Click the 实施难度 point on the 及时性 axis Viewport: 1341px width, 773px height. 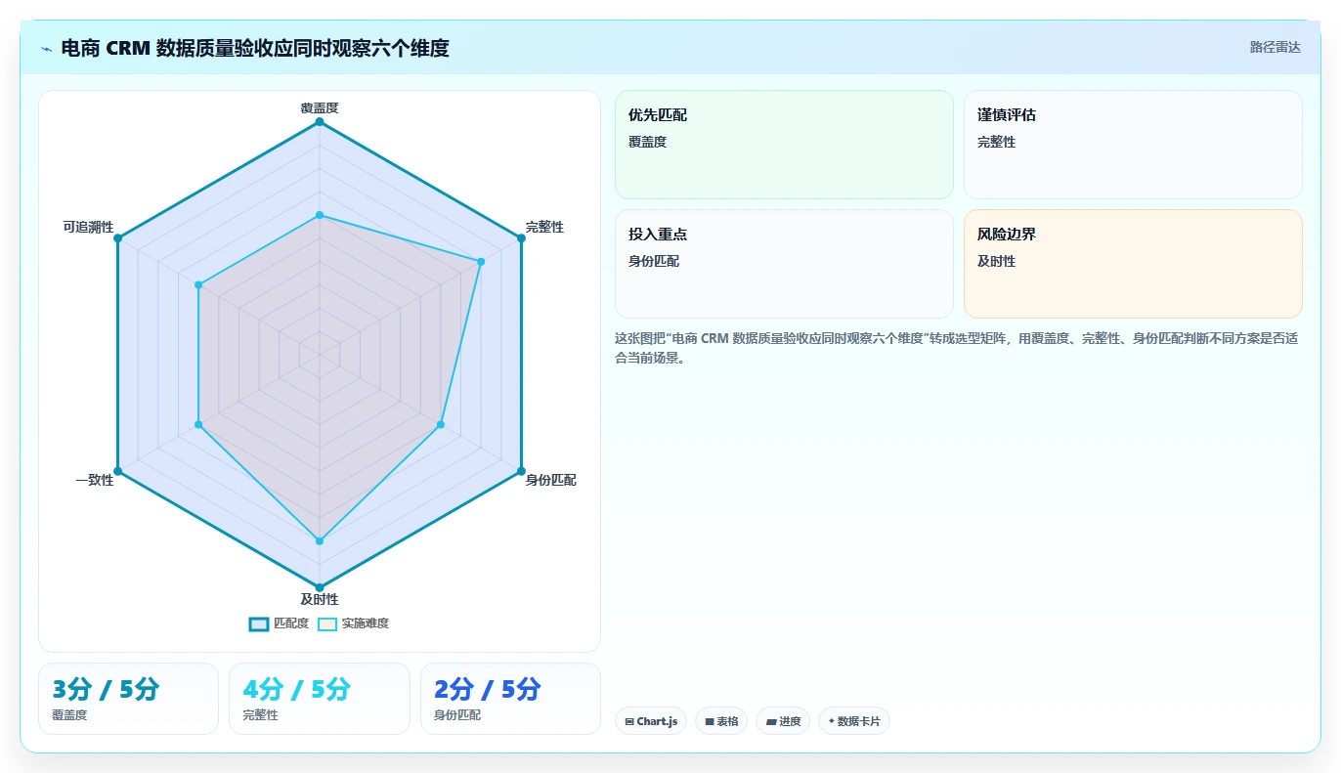320,540
